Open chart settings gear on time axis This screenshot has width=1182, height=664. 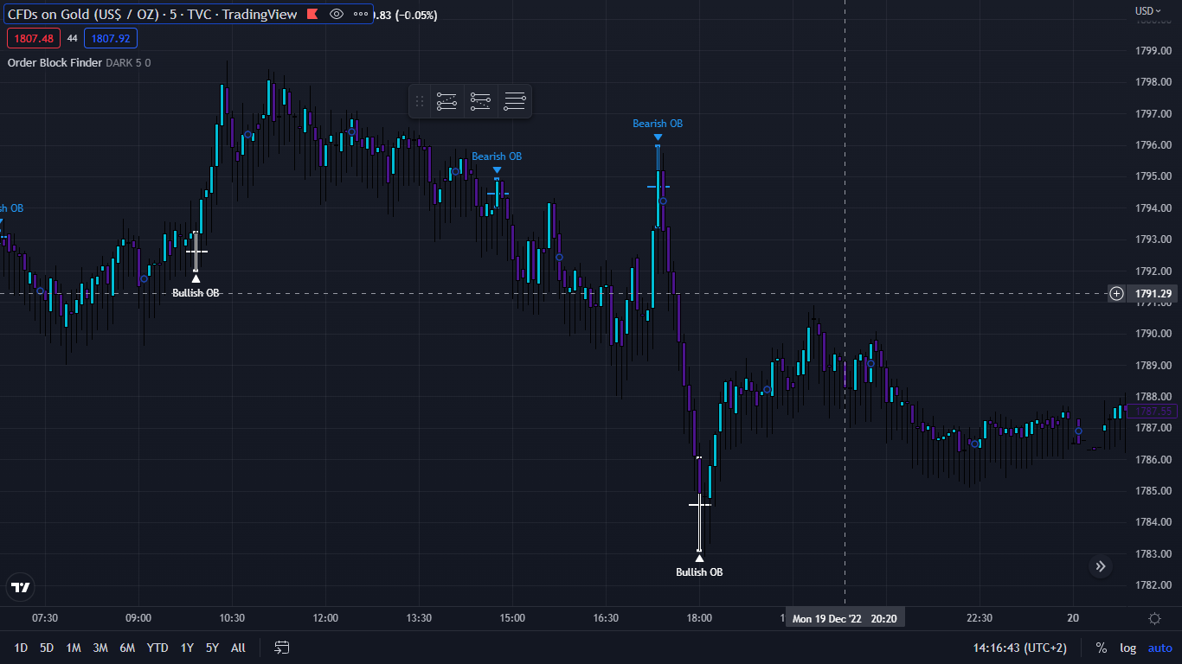1154,618
